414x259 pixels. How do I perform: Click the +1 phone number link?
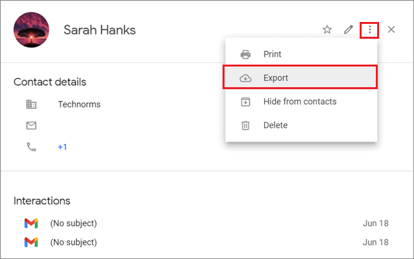click(x=62, y=147)
